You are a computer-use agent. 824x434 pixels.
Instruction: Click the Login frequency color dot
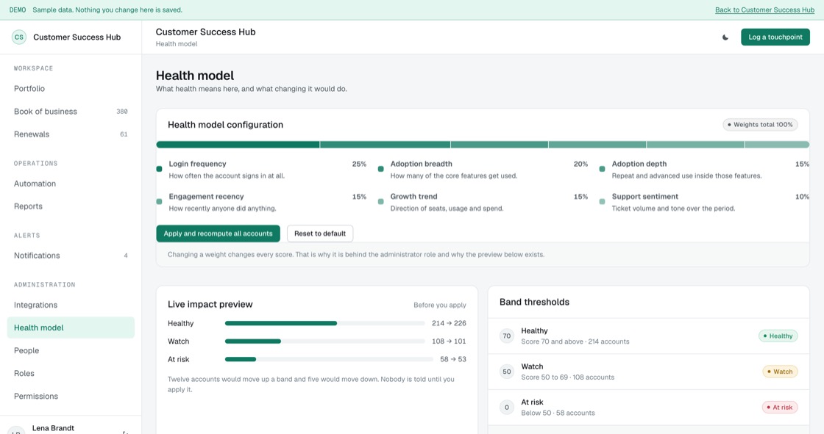click(159, 169)
